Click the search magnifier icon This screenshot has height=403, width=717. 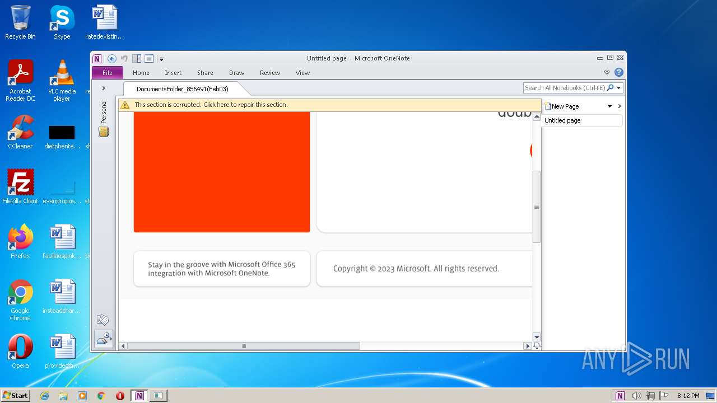pyautogui.click(x=610, y=88)
